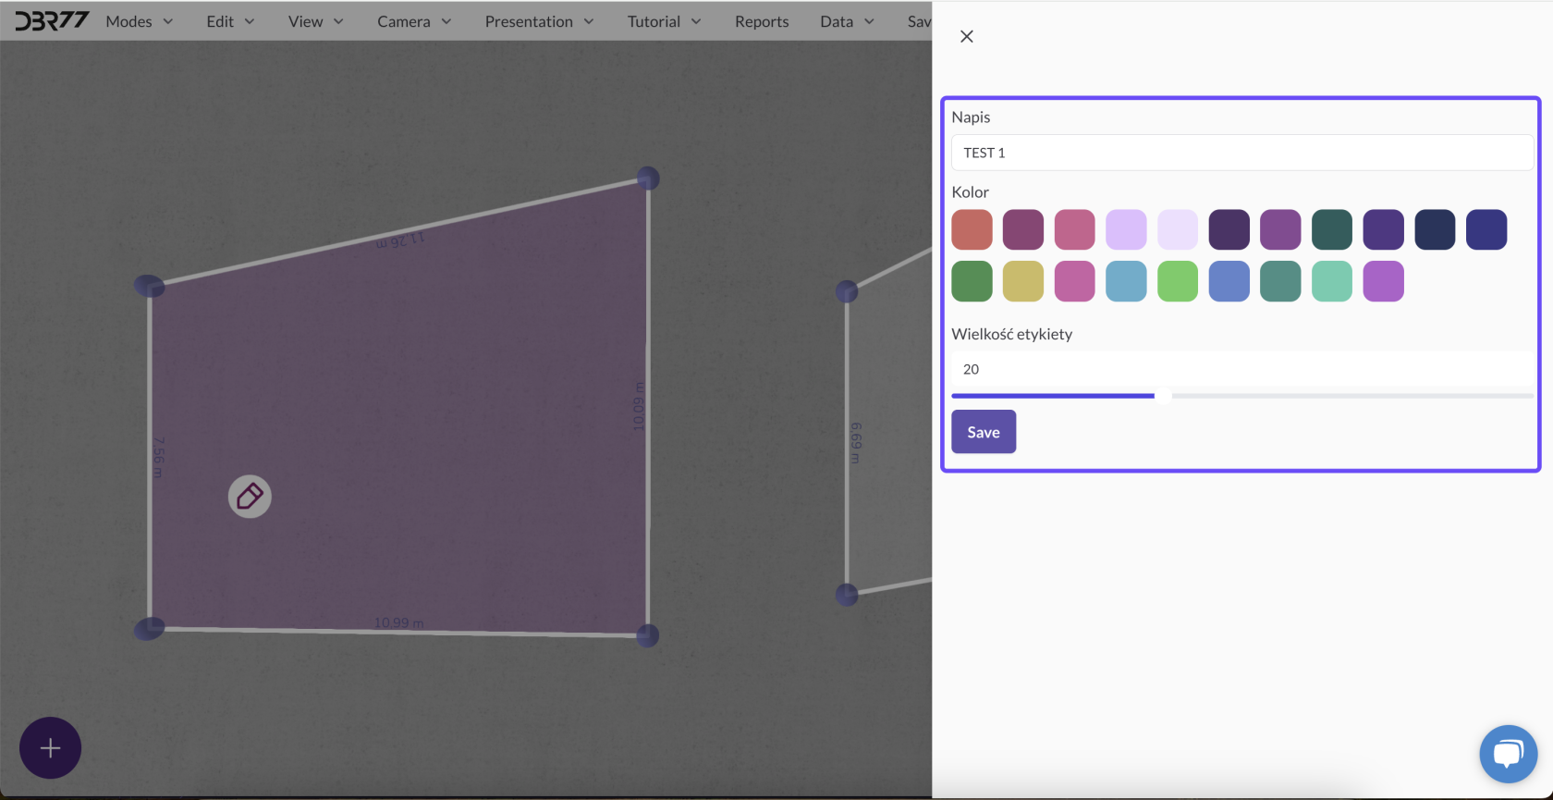Click the Wielkość etykiety value field
Viewport: 1553px width, 800px height.
1242,369
